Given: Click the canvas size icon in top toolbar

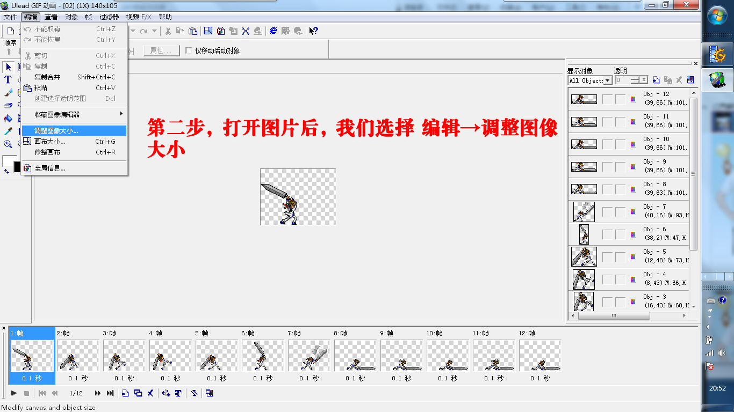Looking at the screenshot, I should (x=208, y=31).
